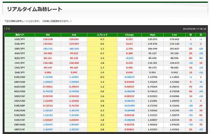Select the AUD/JPY currency pair label
This screenshot has height=134, width=210.
(x=20, y=53)
